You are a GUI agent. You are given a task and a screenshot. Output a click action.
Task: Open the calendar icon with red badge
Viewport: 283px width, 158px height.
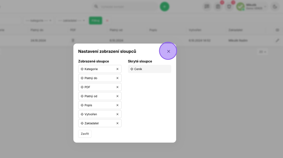[218, 7]
